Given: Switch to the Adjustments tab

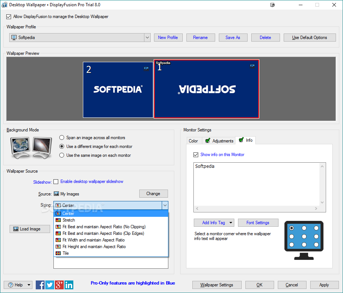Looking at the screenshot, I should point(219,141).
